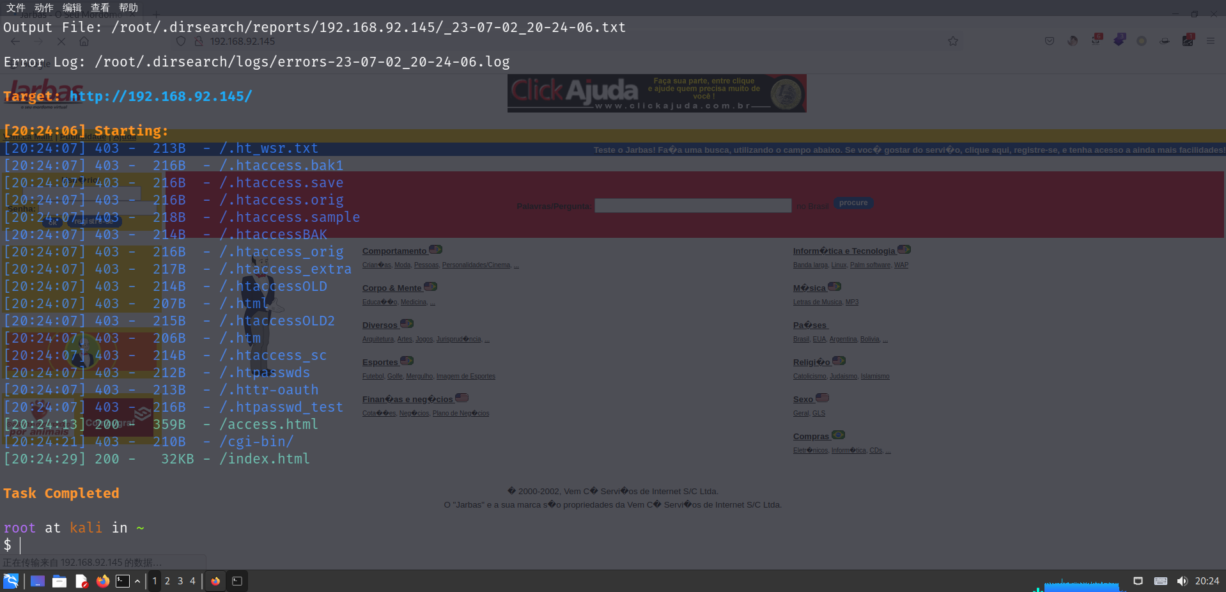Switch to workspace 3
Viewport: 1226px width, 592px height.
(x=180, y=581)
